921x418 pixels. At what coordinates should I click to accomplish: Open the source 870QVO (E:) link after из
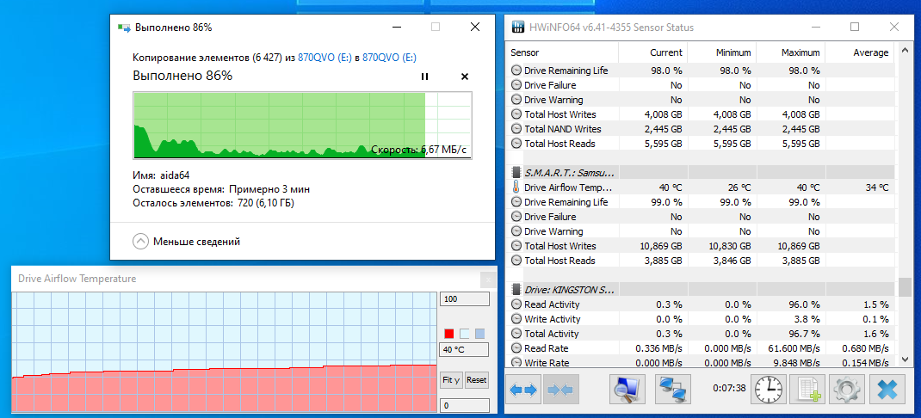pos(325,58)
